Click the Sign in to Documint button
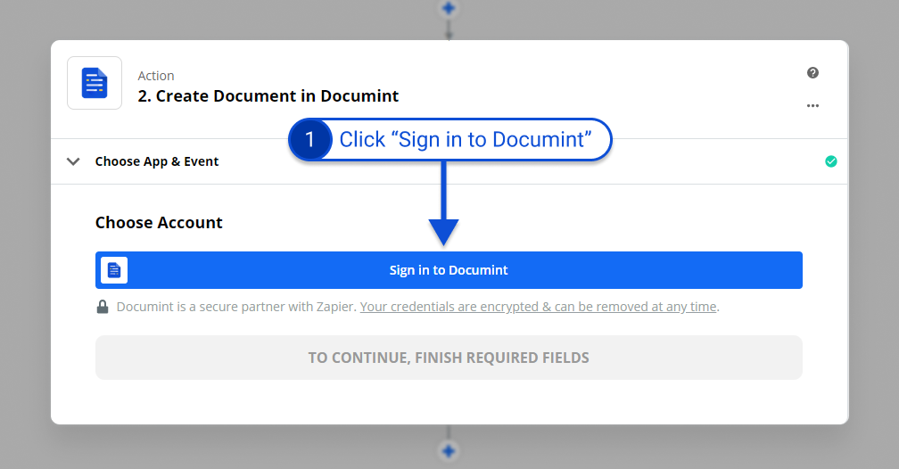This screenshot has height=469, width=899. 449,270
